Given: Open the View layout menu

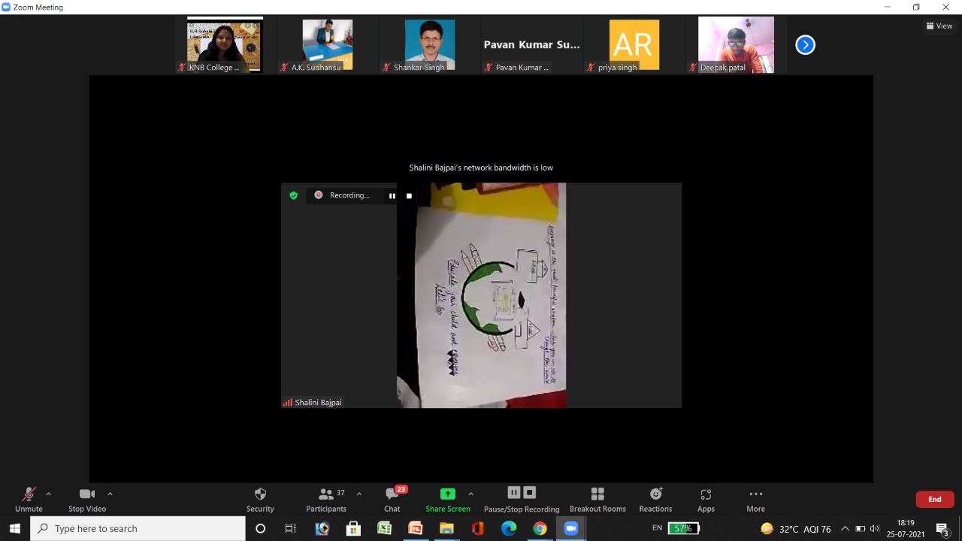Looking at the screenshot, I should pyautogui.click(x=939, y=26).
